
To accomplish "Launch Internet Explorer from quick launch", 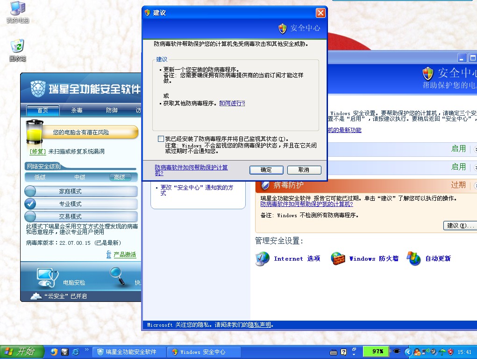I will pyautogui.click(x=75, y=352).
